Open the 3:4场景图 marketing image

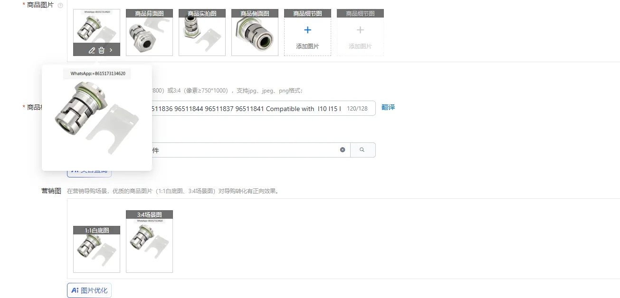click(149, 242)
